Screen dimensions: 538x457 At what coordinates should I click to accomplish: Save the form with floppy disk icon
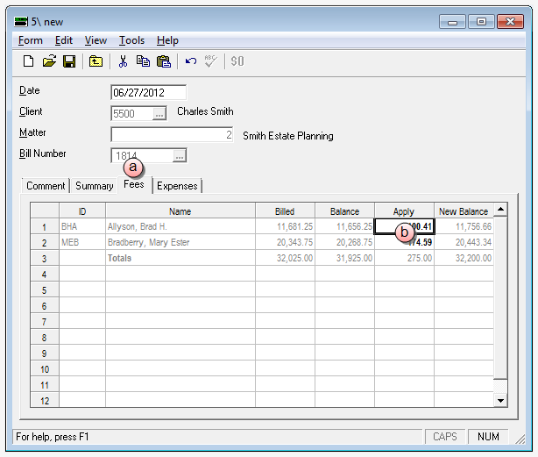pyautogui.click(x=69, y=61)
